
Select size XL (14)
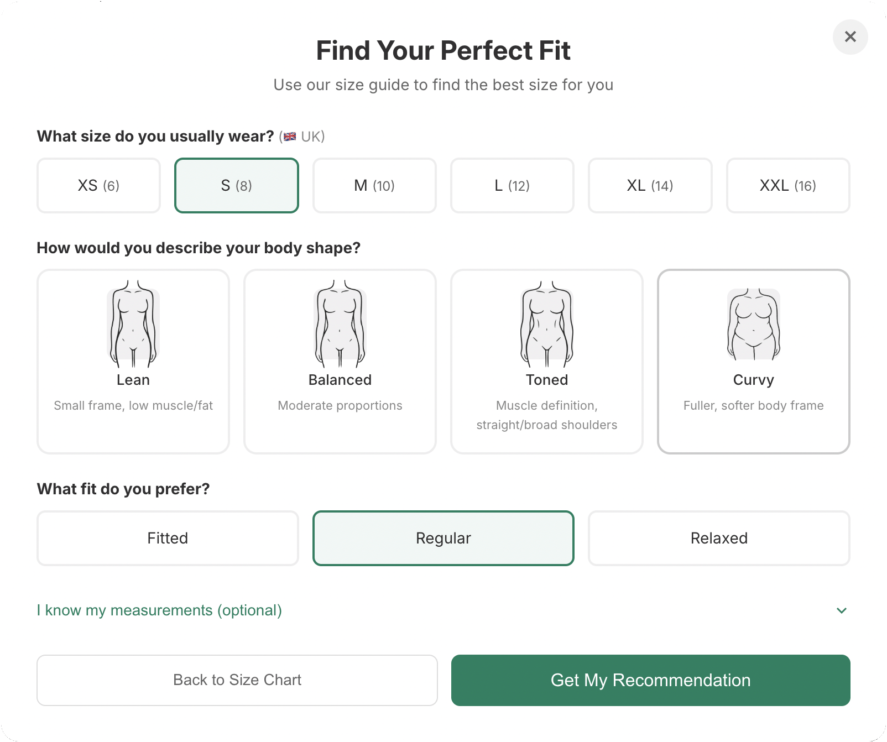coord(650,185)
